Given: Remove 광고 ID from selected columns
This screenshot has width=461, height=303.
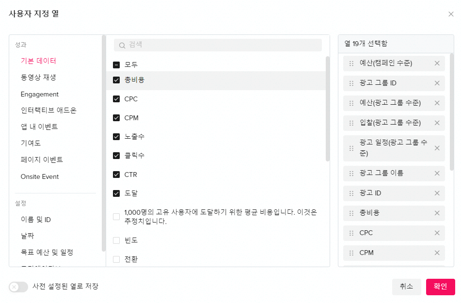Looking at the screenshot, I should coord(437,193).
